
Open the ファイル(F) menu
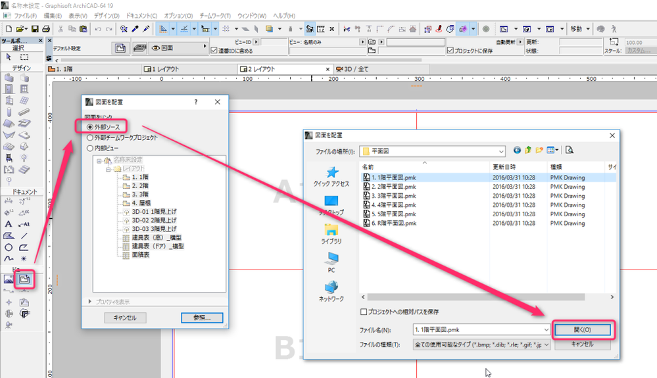click(x=25, y=16)
